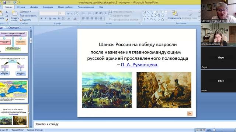Toggle strikethrough abc formatting
Viewport: 236px width, 132px height.
[x=55, y=19]
